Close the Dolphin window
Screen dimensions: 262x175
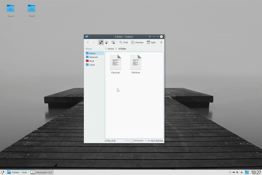[162, 36]
